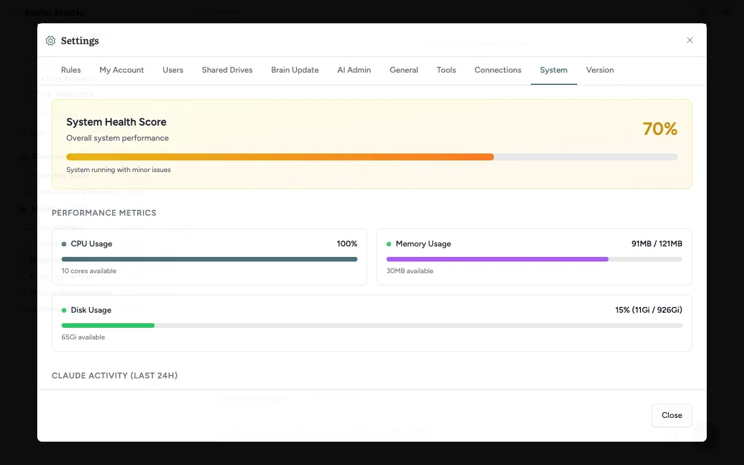This screenshot has height=465, width=744.
Task: Open the AI Admin tab
Action: pyautogui.click(x=354, y=70)
